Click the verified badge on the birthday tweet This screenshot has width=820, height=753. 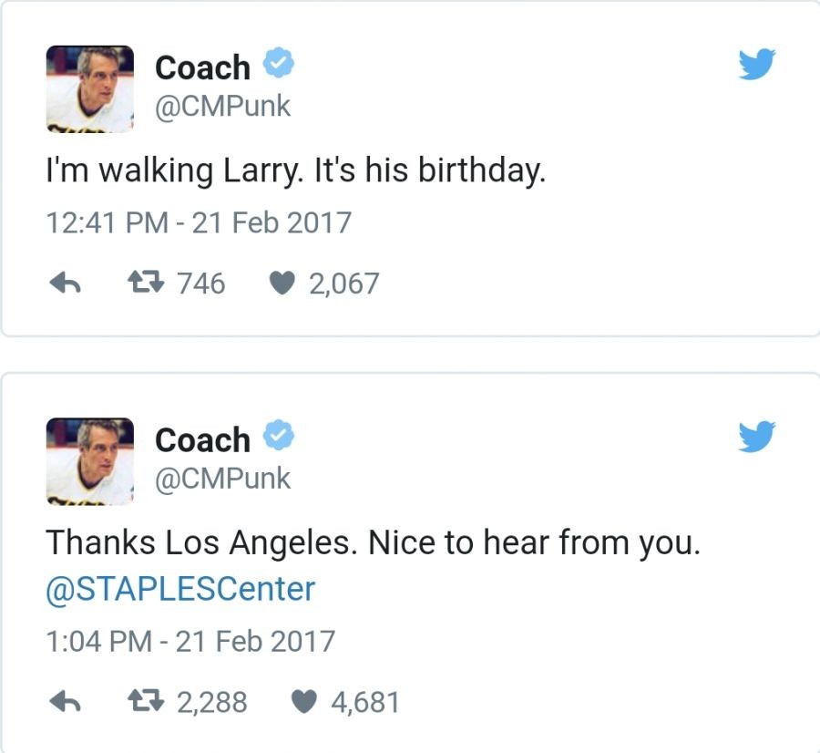278,64
